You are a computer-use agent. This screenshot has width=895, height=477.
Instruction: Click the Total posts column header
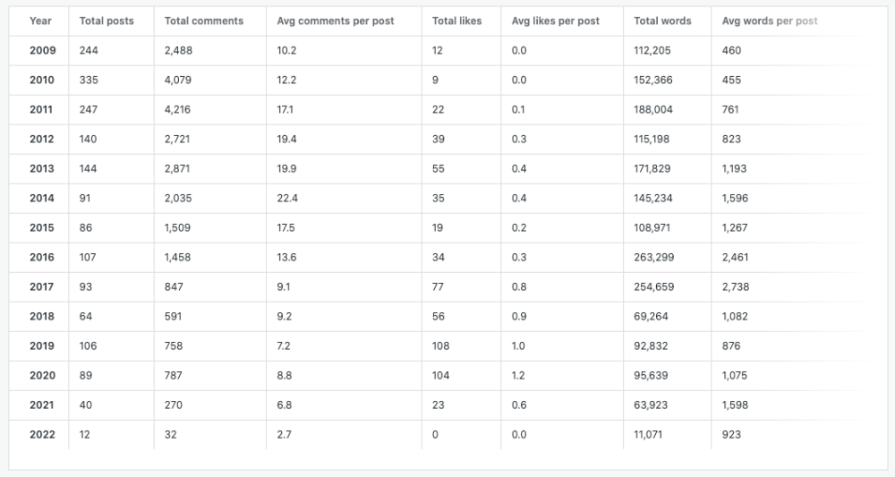(x=106, y=21)
